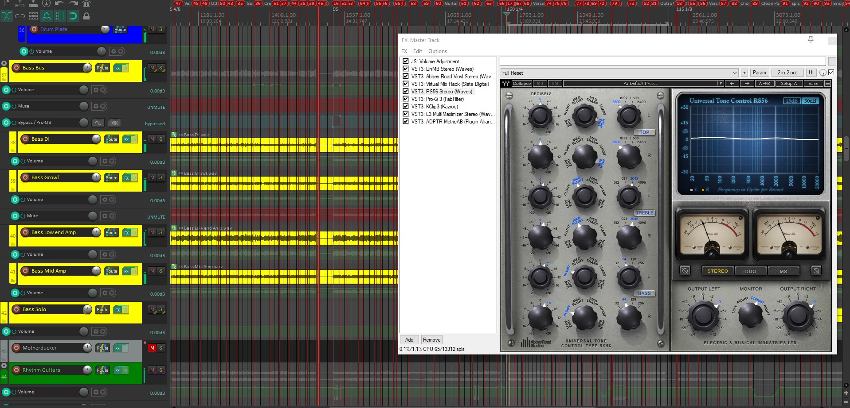This screenshot has width=850, height=408.
Task: Open the Waves plugin hamburger menu
Action: (x=827, y=83)
